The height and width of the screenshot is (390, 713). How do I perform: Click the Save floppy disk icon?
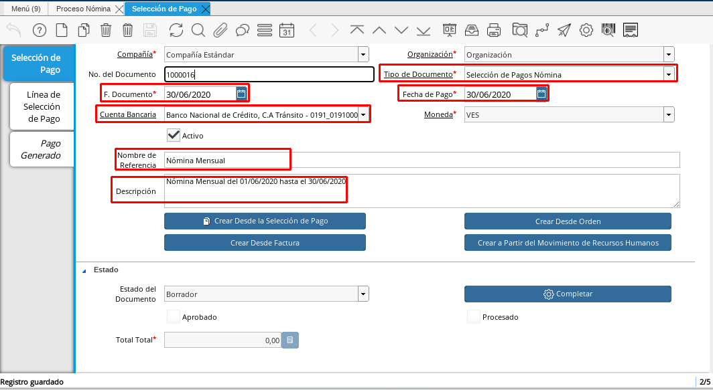(150, 30)
